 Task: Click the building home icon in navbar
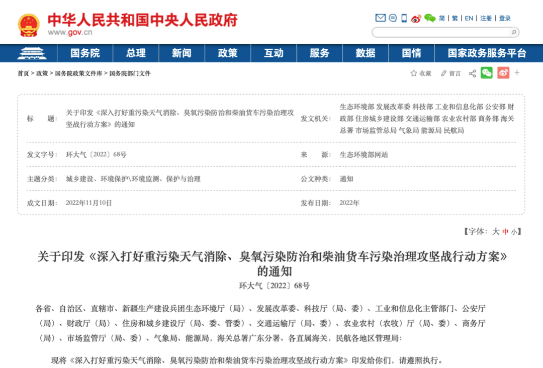[31, 53]
